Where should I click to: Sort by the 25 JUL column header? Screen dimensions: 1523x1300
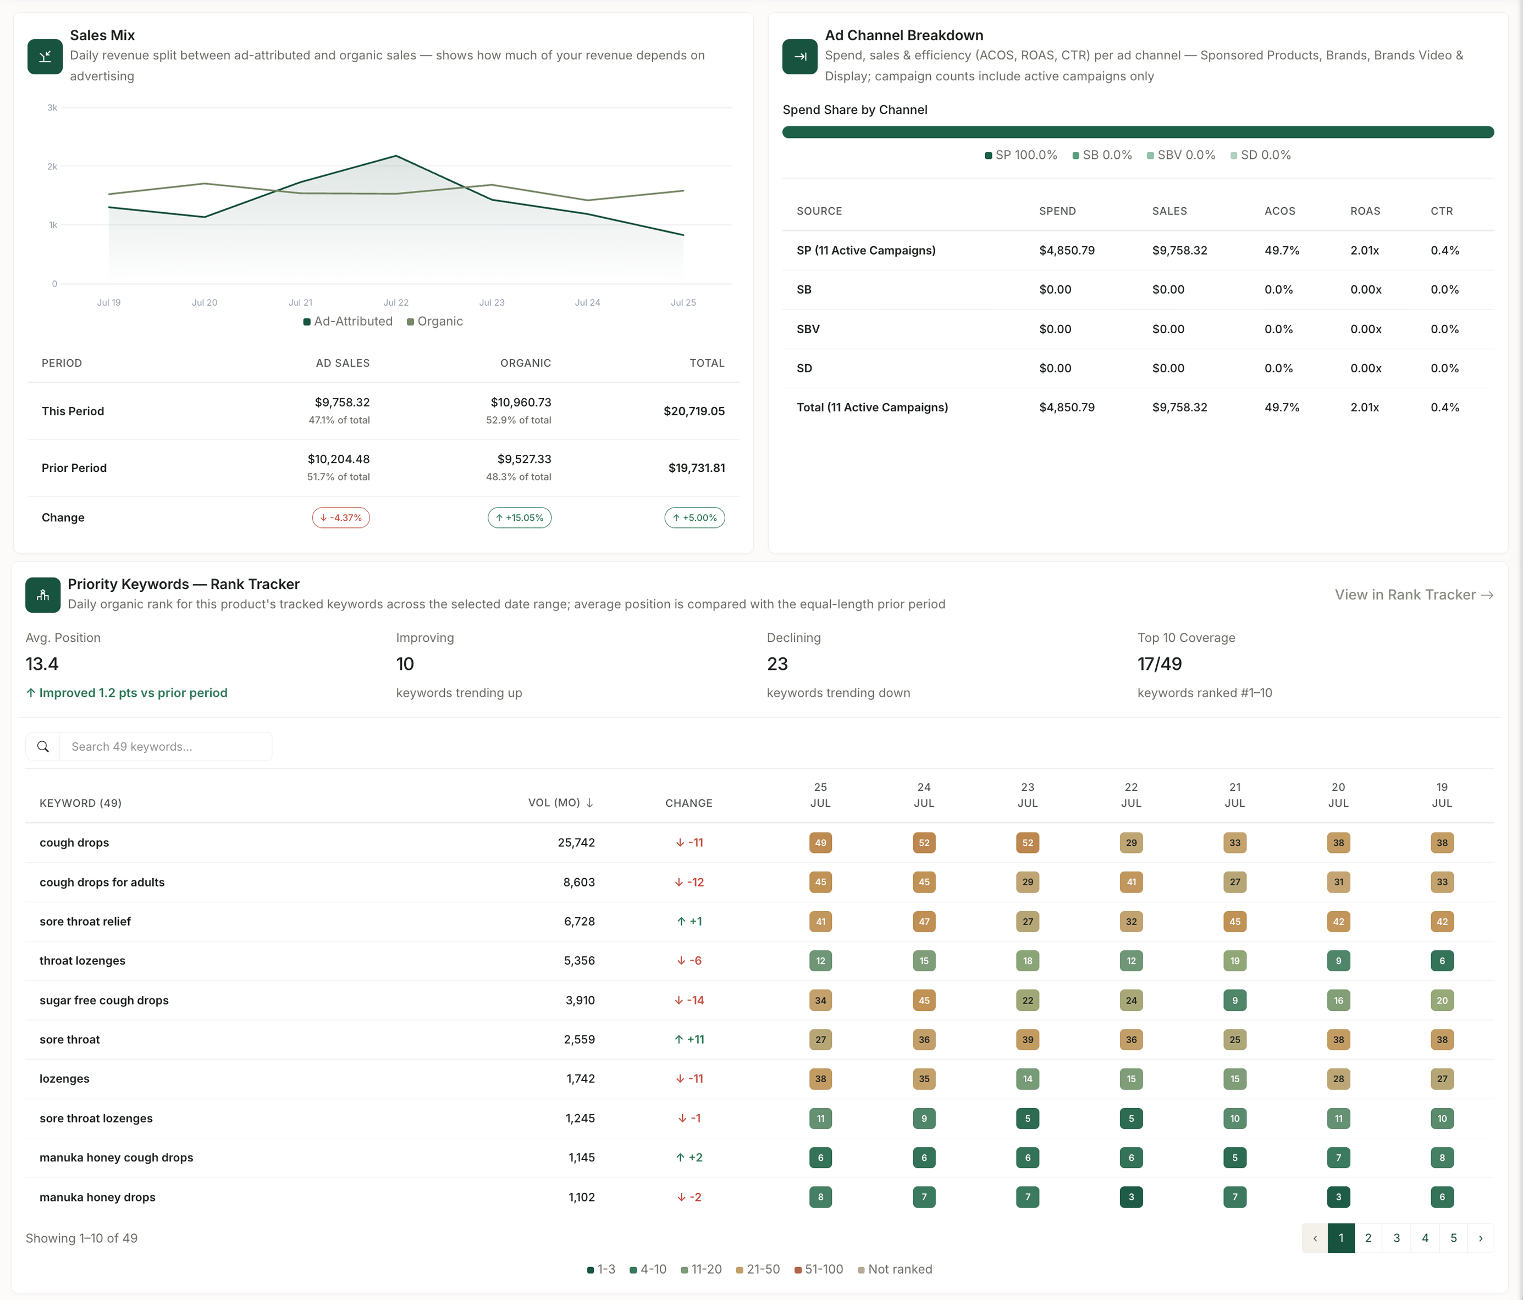pyautogui.click(x=820, y=795)
